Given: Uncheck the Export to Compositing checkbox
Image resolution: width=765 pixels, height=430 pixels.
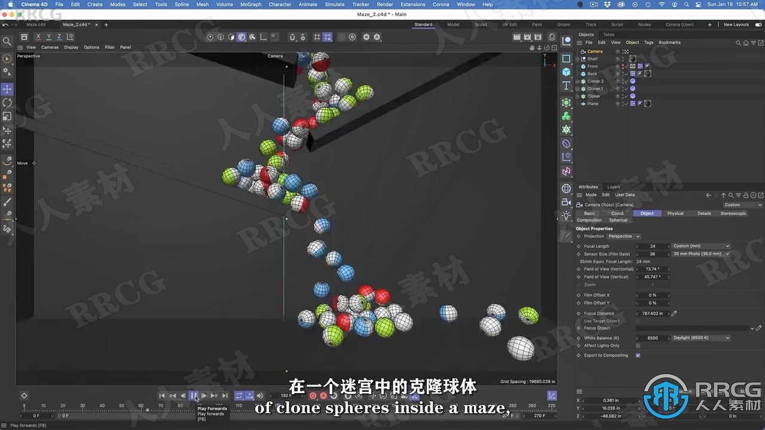Looking at the screenshot, I should [638, 355].
